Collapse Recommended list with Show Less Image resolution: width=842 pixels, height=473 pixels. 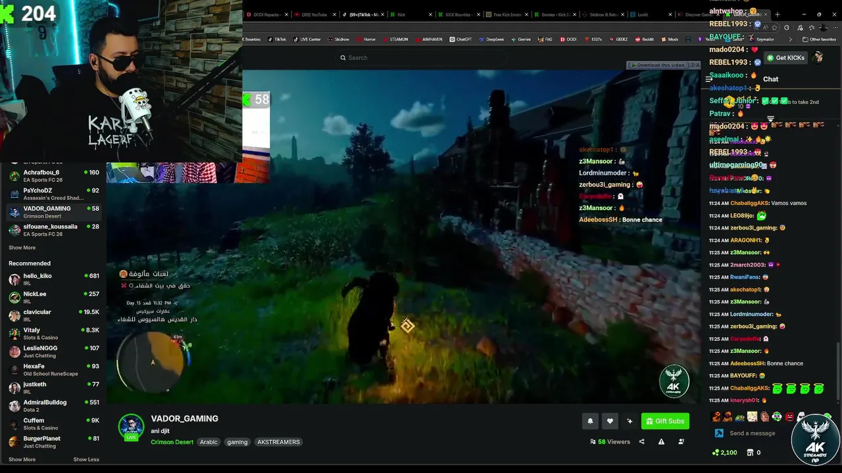(x=86, y=459)
